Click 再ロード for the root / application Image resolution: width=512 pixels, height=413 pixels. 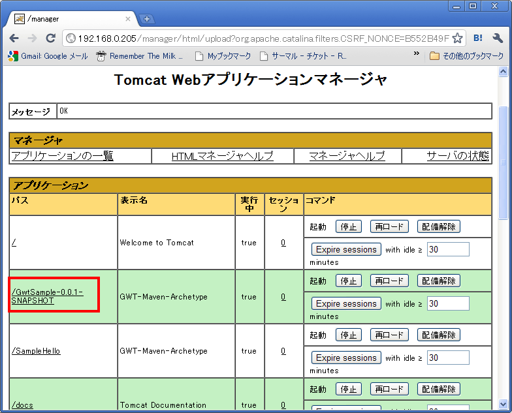(389, 227)
